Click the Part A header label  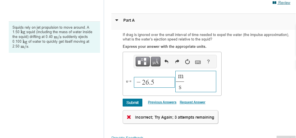coord(129,20)
